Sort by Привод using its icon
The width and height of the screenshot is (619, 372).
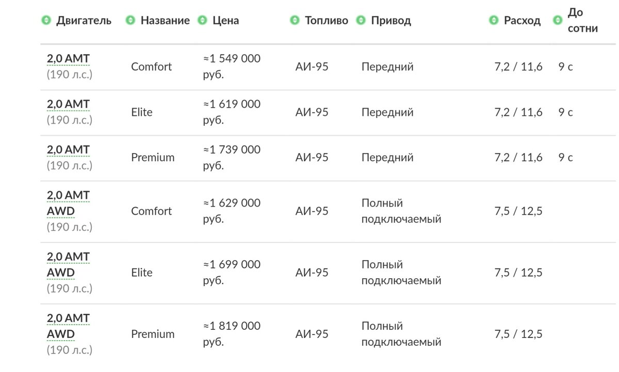pyautogui.click(x=361, y=21)
